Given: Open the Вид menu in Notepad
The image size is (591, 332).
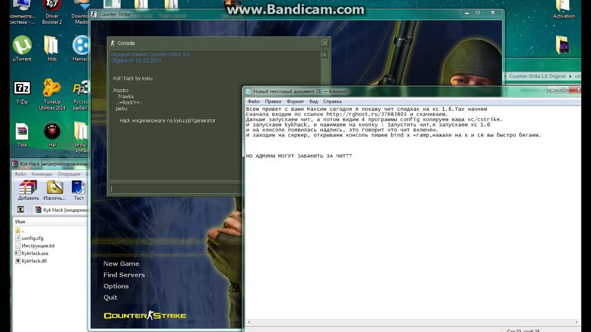Looking at the screenshot, I should (314, 101).
